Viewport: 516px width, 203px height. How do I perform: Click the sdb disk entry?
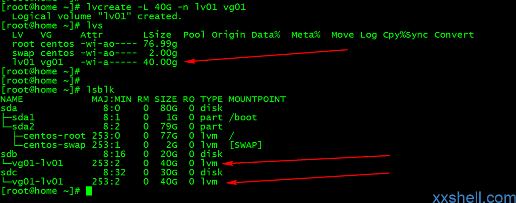coord(112,154)
